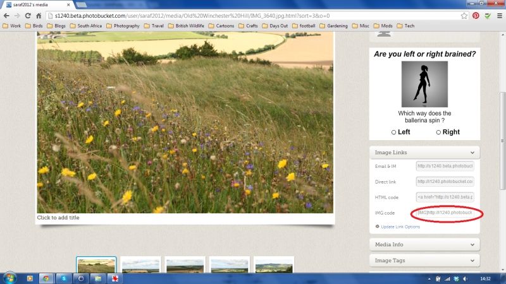Click the spinning ballerina ad image
The image size is (506, 284).
point(424,84)
